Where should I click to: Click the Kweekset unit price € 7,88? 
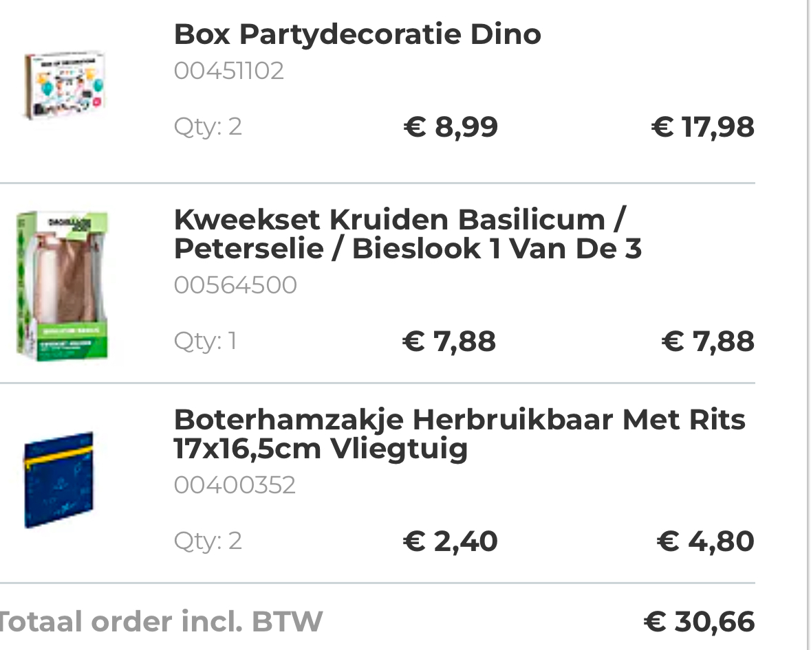[x=449, y=341]
